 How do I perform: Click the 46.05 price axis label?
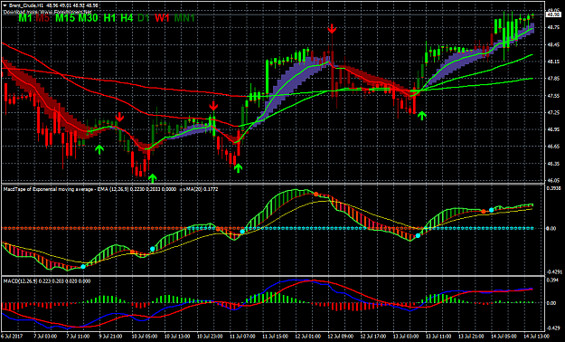(552, 180)
